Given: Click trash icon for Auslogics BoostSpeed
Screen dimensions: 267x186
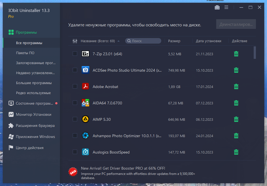Looking at the screenshot, I should pos(236,152).
